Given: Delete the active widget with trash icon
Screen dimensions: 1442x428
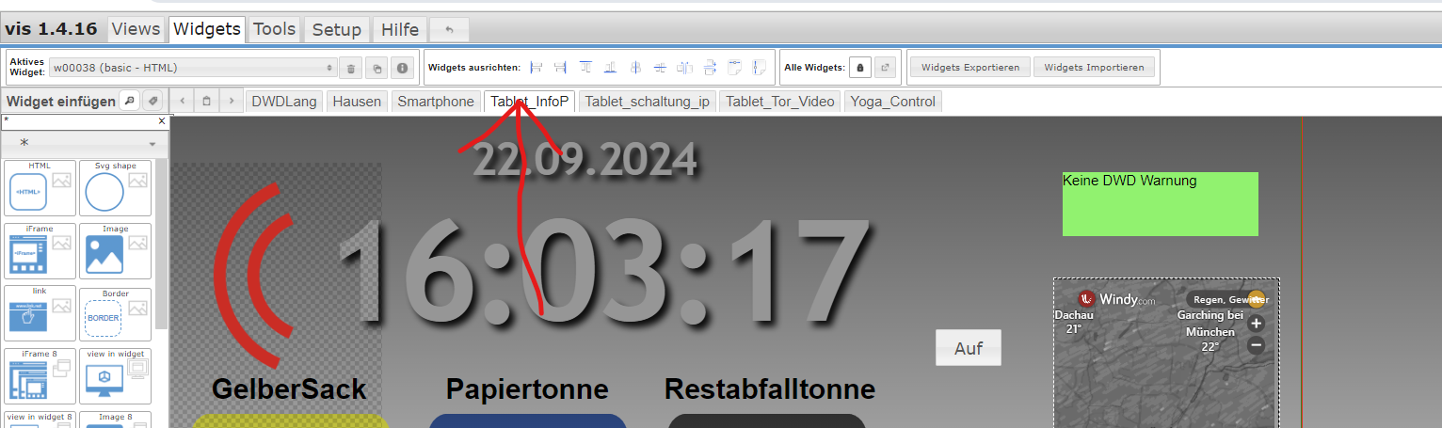Looking at the screenshot, I should click(x=350, y=68).
